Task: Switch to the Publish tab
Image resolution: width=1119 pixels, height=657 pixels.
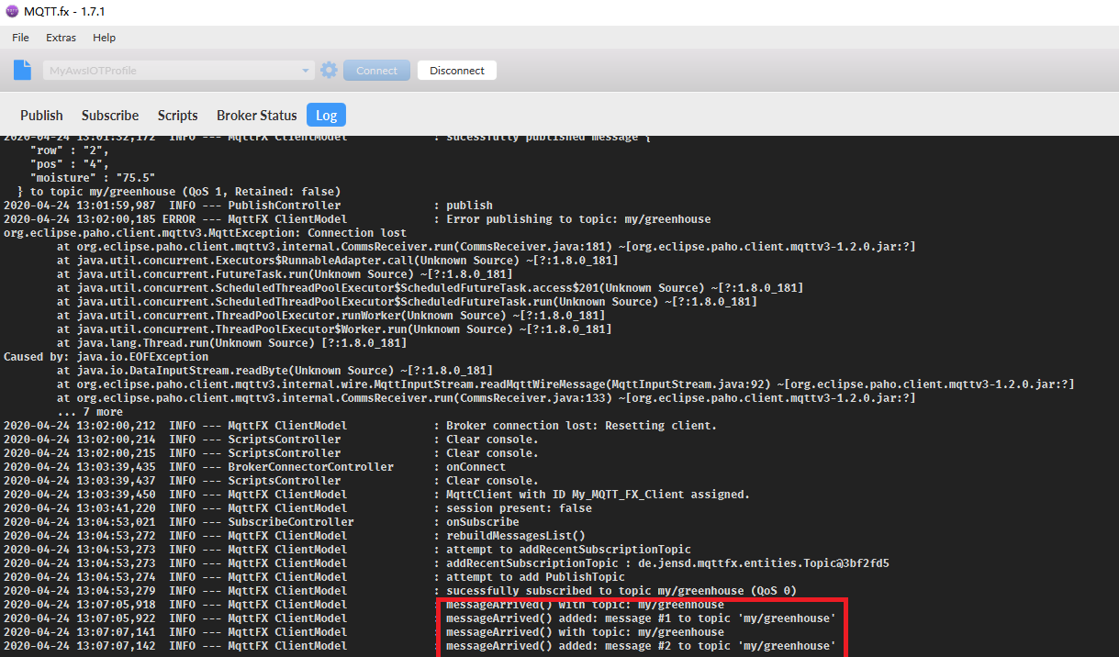Action: (x=41, y=116)
